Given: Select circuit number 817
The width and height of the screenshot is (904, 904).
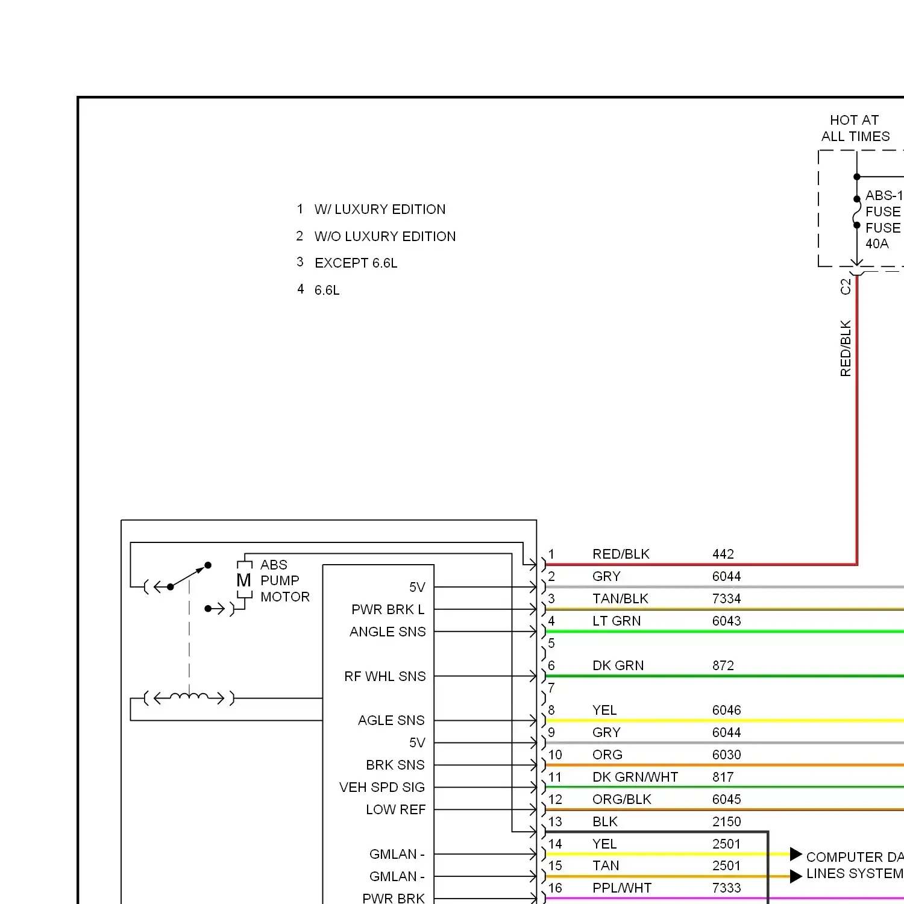Looking at the screenshot, I should tap(723, 777).
